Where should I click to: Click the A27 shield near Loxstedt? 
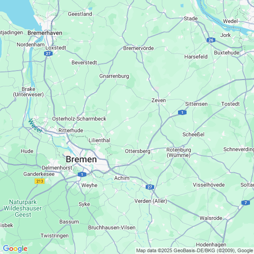[48, 53]
